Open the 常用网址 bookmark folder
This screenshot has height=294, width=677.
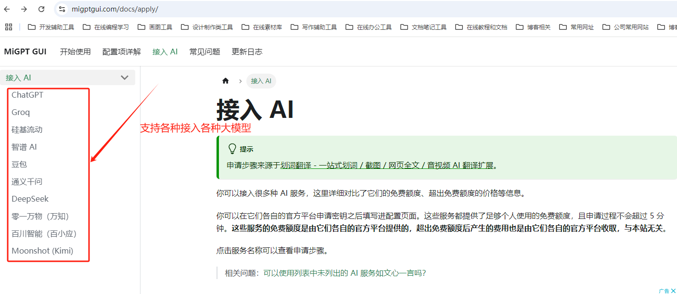[576, 27]
